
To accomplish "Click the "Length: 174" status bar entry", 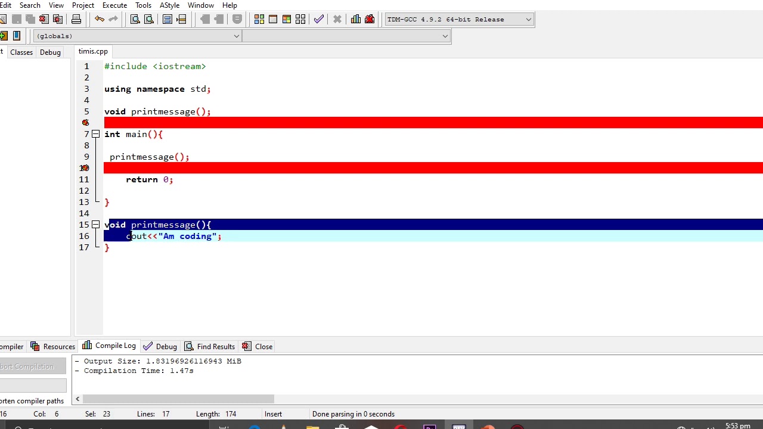I will 216,414.
